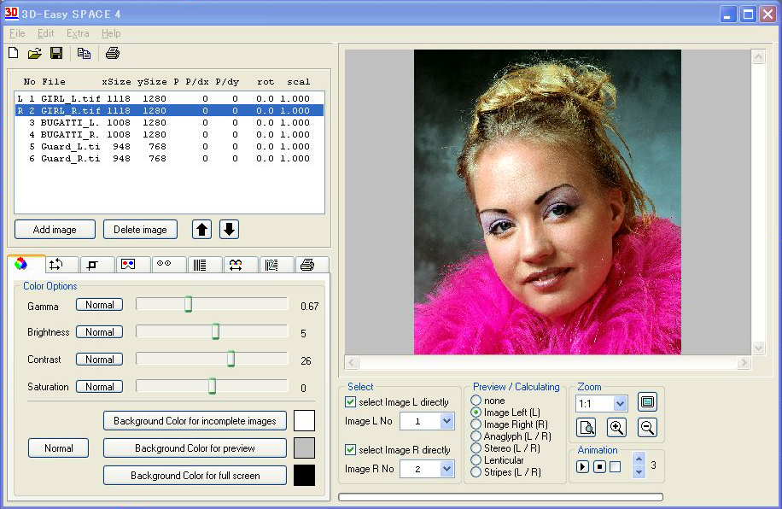This screenshot has height=509, width=782.
Task: Toggle 'select Image R directly' checkbox
Action: coord(350,450)
